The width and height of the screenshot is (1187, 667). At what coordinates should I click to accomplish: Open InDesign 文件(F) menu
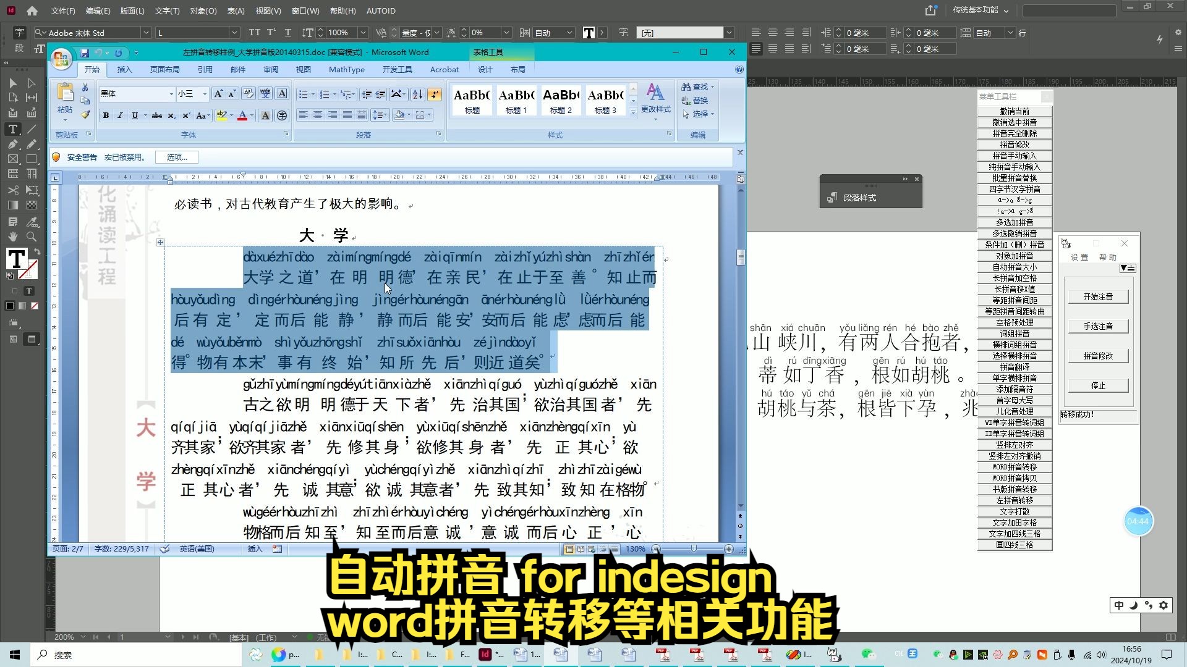(62, 10)
